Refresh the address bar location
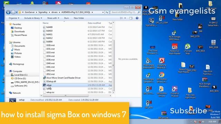Viewport: 221px width, 124px height. 107,12
